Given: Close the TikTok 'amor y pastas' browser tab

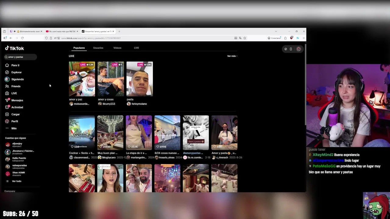Looking at the screenshot, I should (x=113, y=31).
